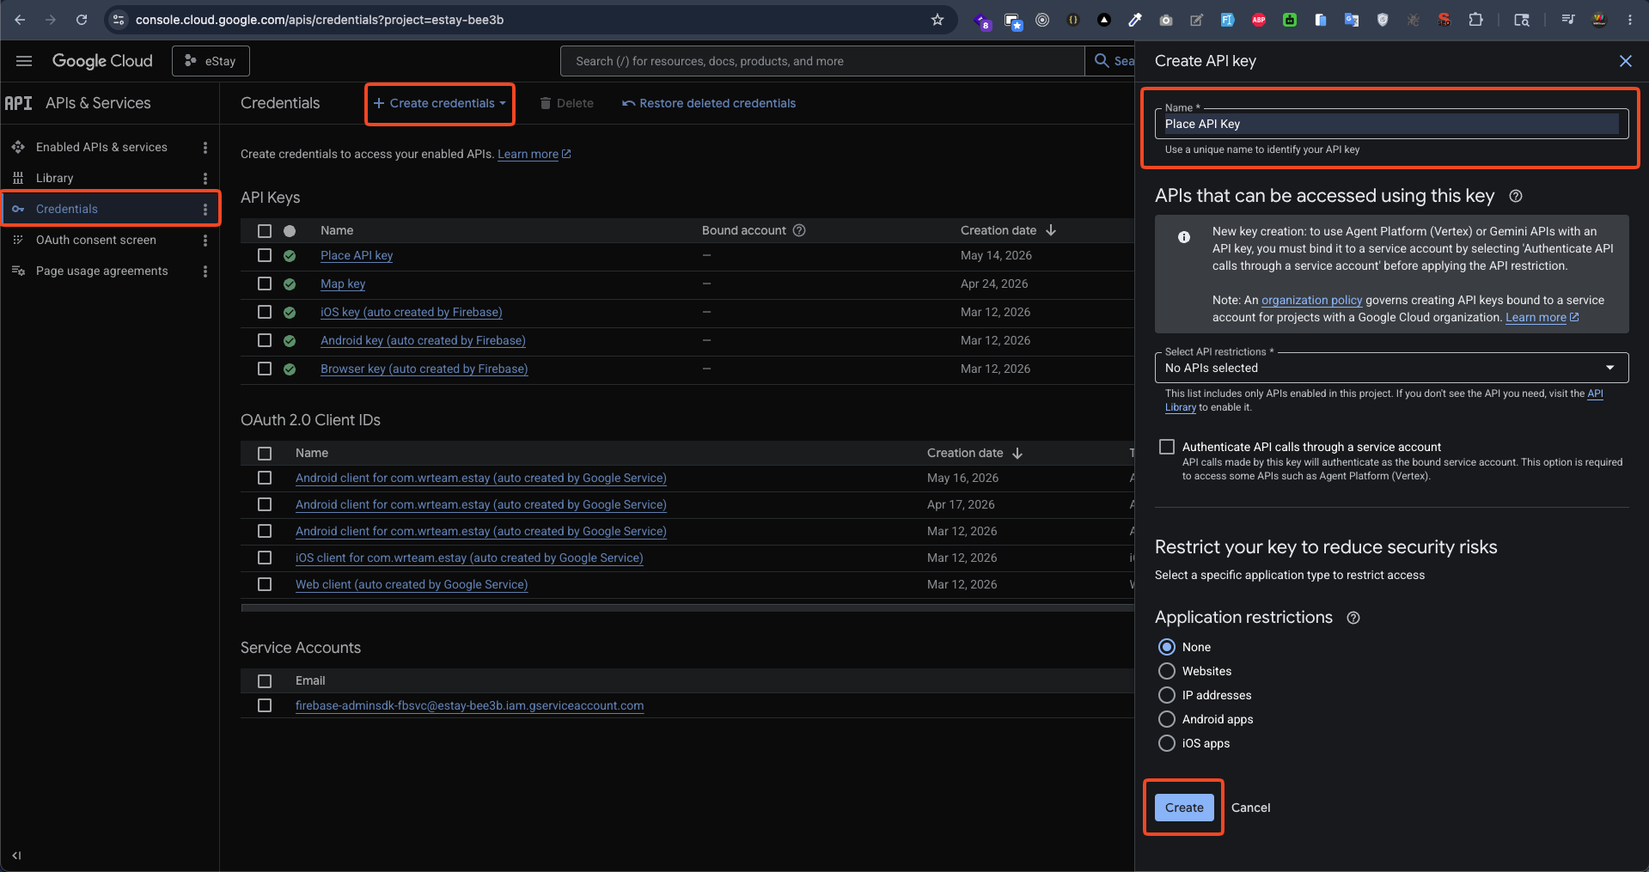Viewport: 1649px width, 872px height.
Task: Select the iOS key row checkbox
Action: (x=265, y=312)
